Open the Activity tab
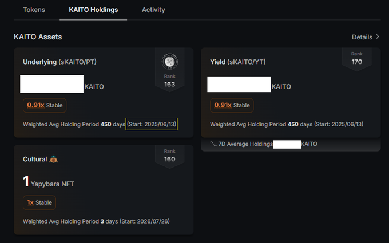Viewport: 389px width, 243px height. point(153,10)
